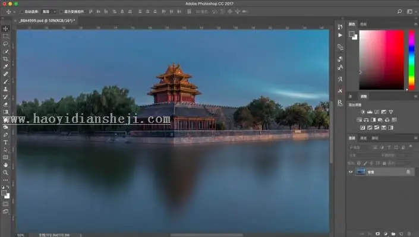419x237 pixels.
Task: Select the Pen tool
Action: (x=5, y=135)
